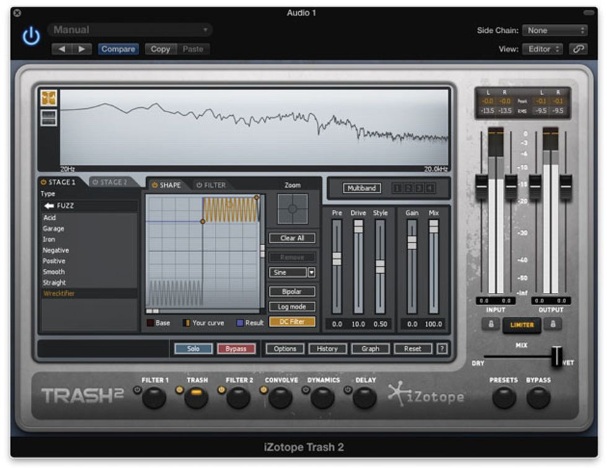Open the Filter tab
The height and width of the screenshot is (470, 607).
coord(211,185)
